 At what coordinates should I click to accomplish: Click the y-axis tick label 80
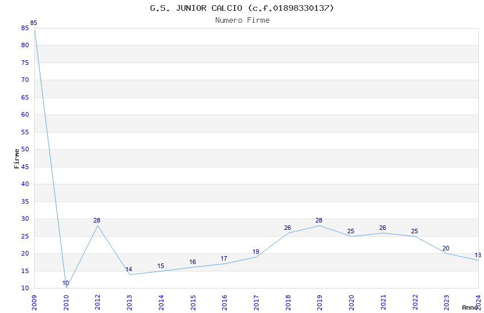[x=25, y=45]
